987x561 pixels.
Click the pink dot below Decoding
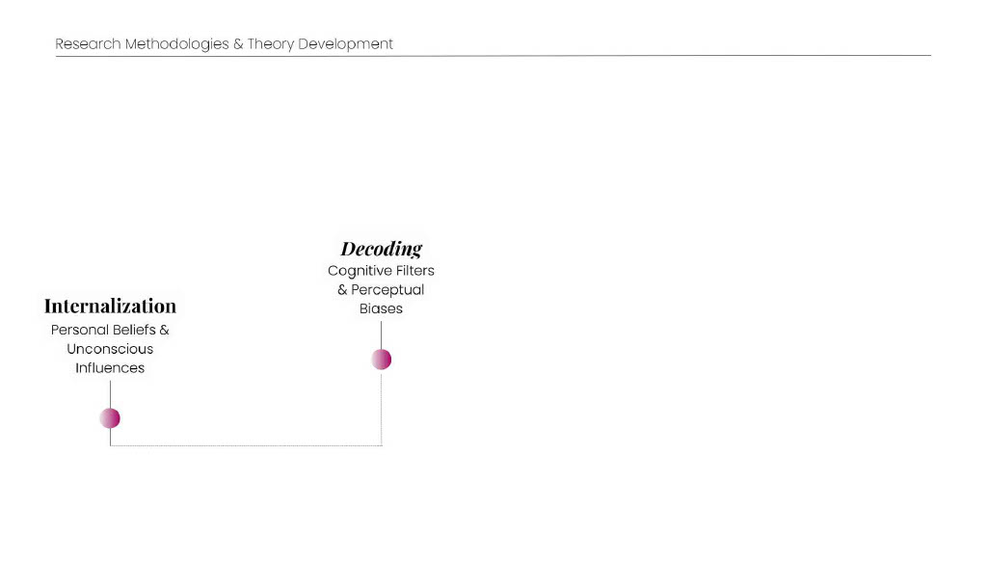tap(382, 360)
